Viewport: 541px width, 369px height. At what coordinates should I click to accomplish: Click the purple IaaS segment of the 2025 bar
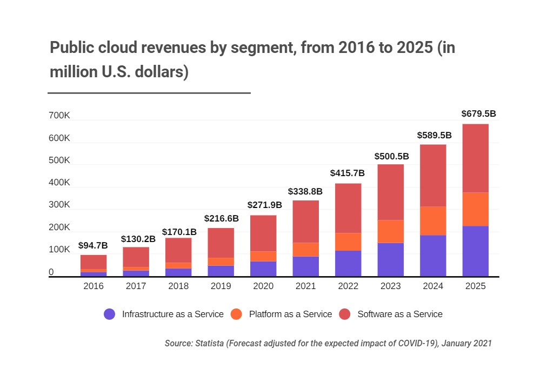pyautogui.click(x=476, y=251)
